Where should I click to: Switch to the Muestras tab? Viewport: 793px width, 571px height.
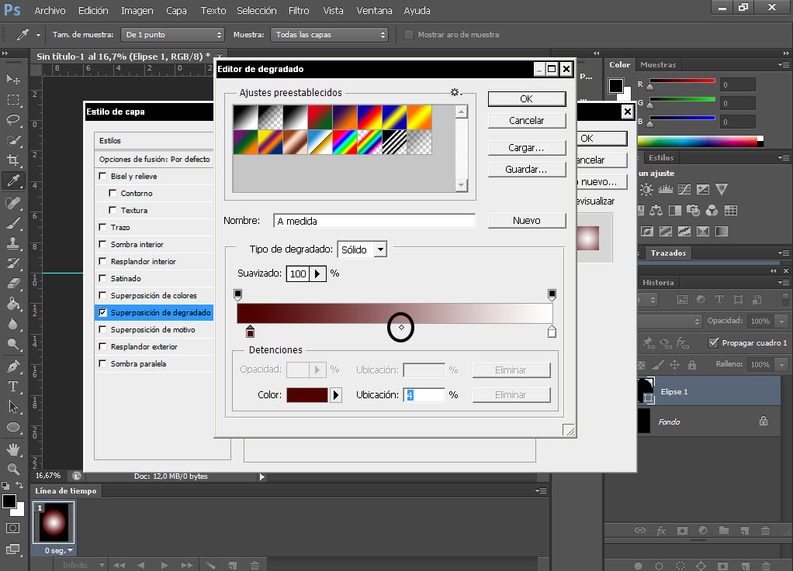[x=658, y=65]
